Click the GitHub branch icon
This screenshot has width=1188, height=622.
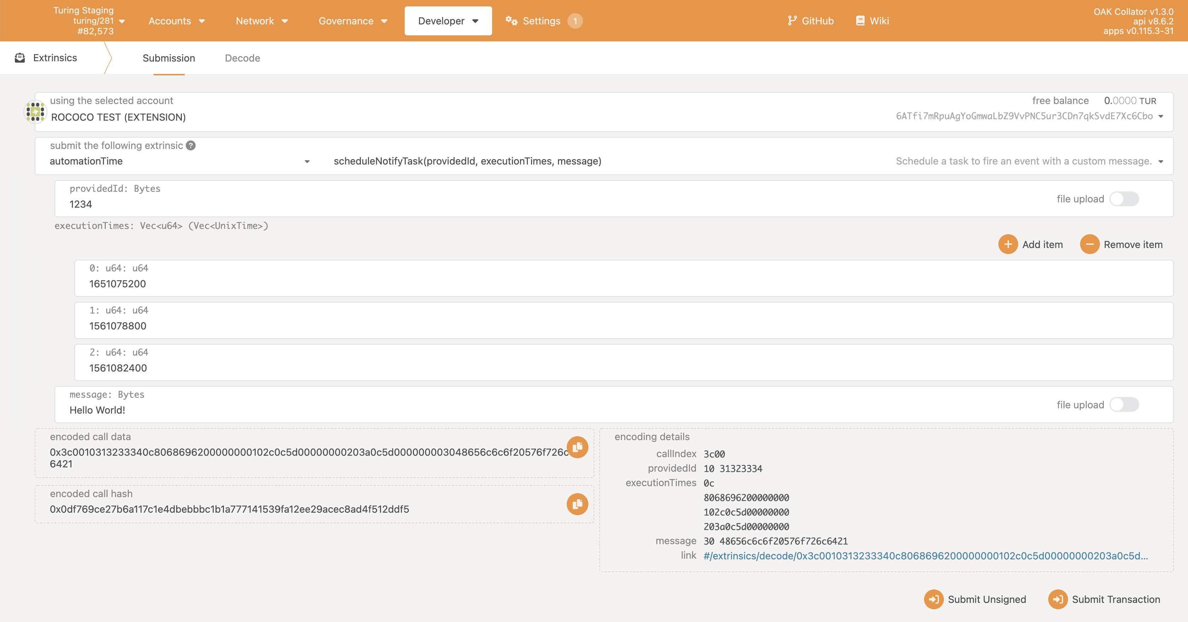(x=792, y=21)
